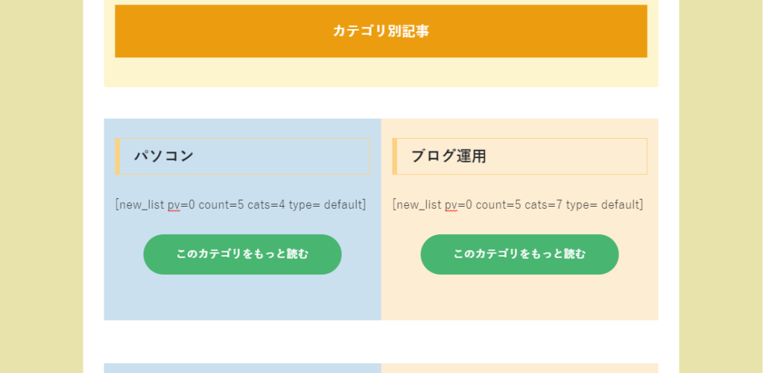Click new_list in the パソコン shortcode
Image resolution: width=763 pixels, height=373 pixels.
click(x=142, y=204)
